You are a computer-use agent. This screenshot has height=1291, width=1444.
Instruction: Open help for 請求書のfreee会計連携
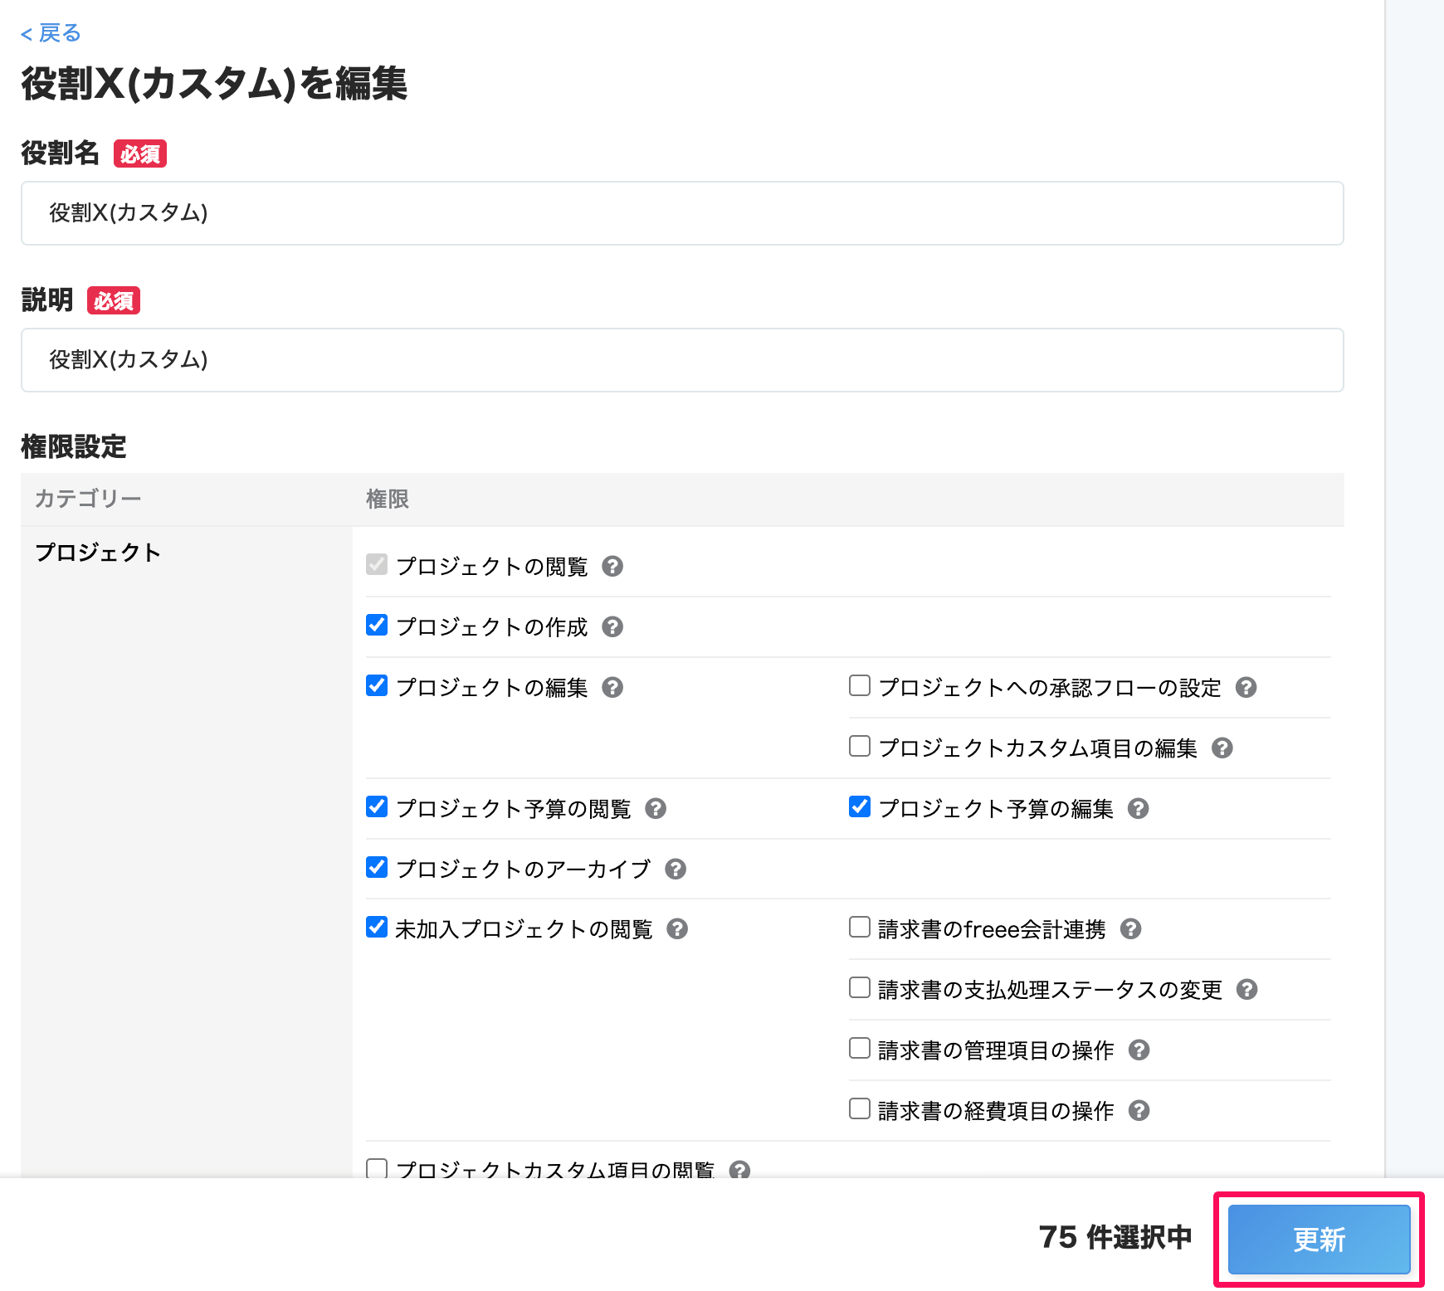coord(1130,928)
